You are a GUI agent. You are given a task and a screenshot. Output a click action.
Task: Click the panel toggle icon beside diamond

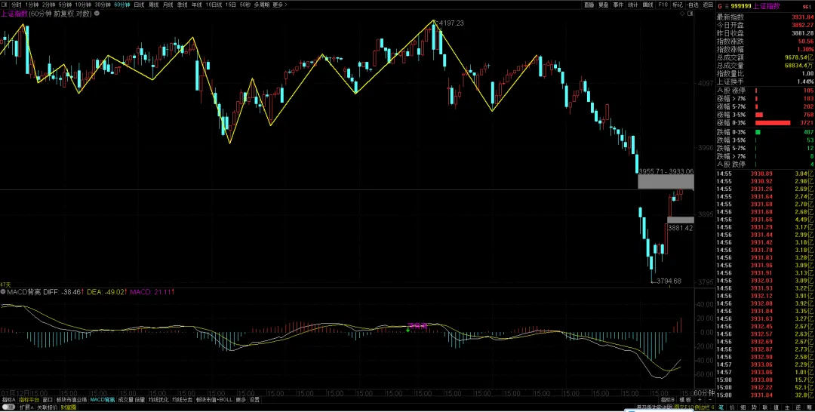point(690,14)
